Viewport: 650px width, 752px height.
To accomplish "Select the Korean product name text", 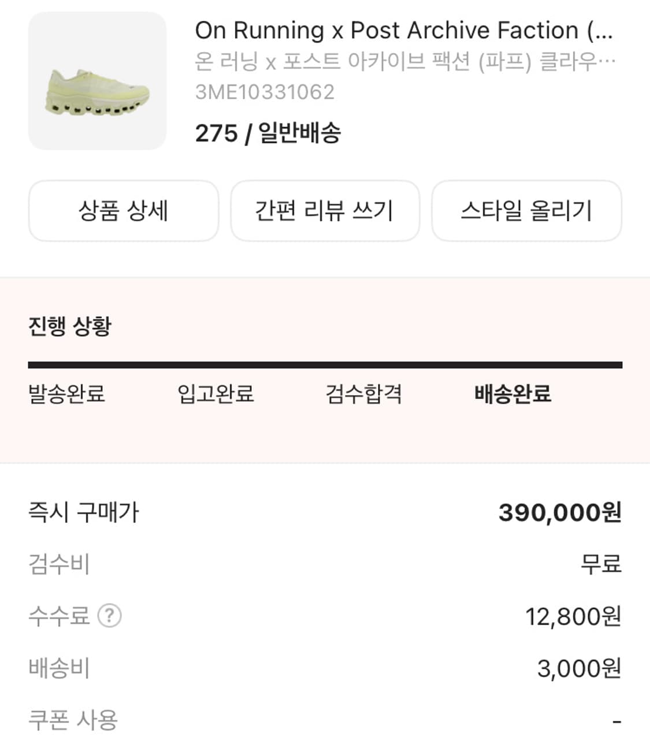I will 404,61.
